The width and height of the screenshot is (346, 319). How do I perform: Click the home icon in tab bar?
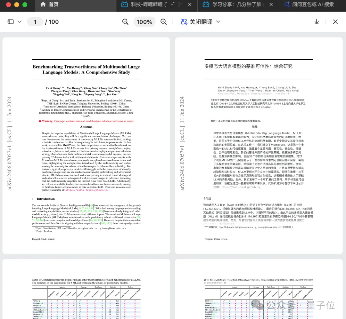coord(43,4)
